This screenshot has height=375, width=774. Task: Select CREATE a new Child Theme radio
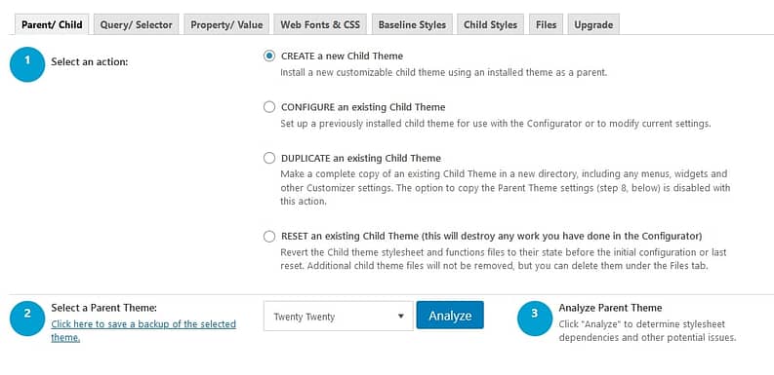269,56
